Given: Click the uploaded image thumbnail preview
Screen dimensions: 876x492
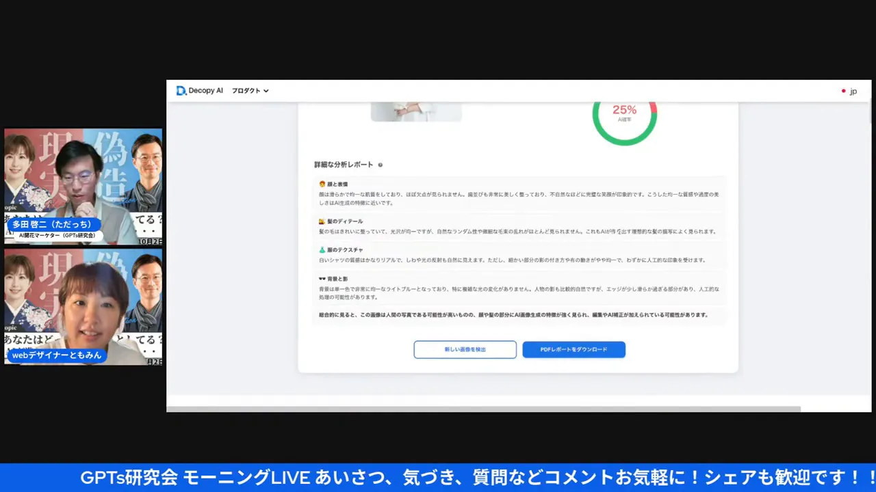Looking at the screenshot, I should [x=416, y=111].
